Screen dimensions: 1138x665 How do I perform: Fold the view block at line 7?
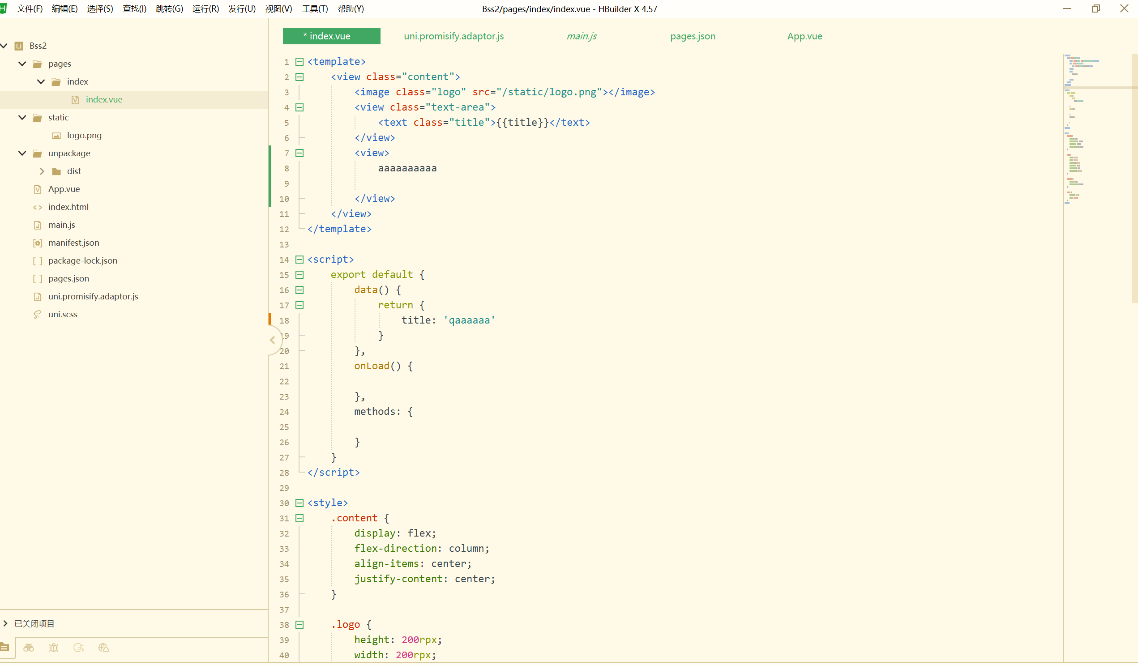pos(299,153)
